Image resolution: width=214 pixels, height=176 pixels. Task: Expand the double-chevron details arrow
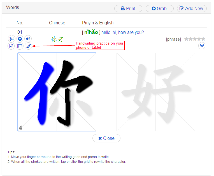pyautogui.click(x=202, y=46)
